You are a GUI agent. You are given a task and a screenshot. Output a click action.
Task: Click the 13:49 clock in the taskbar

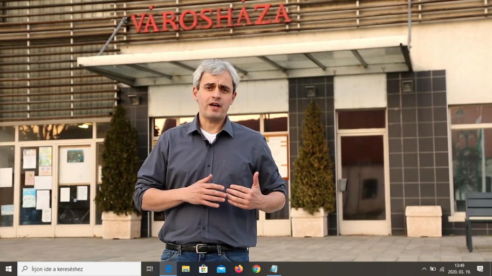[459, 268]
